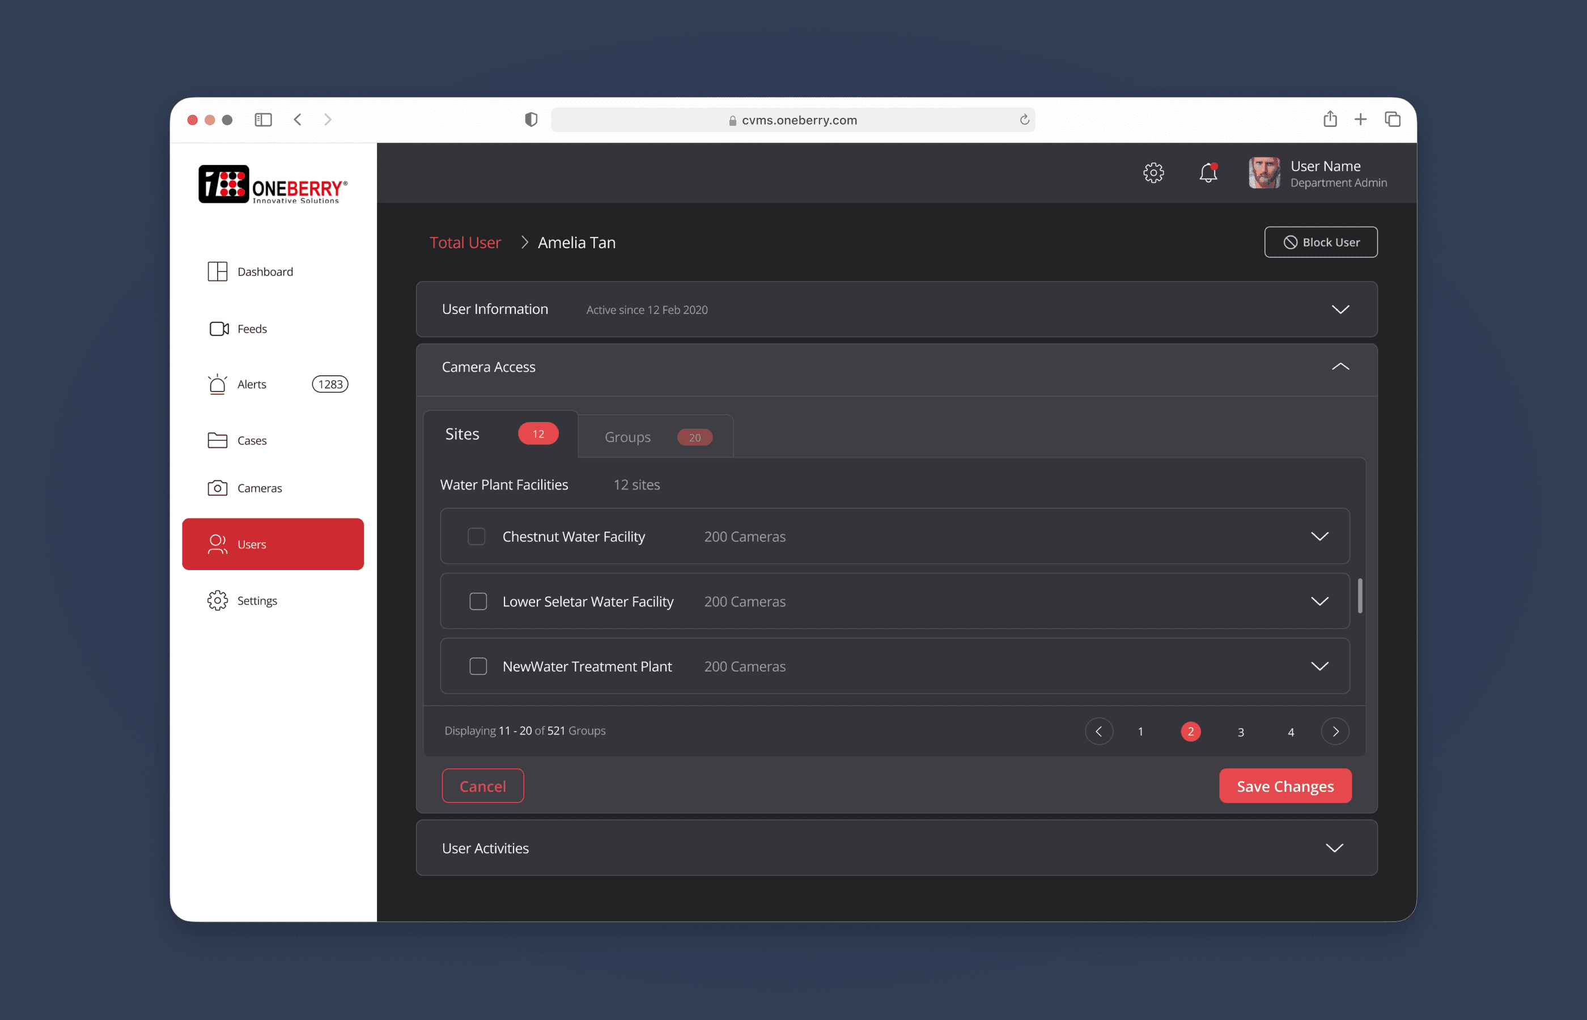Go to page 3
1587x1020 pixels.
click(1241, 732)
